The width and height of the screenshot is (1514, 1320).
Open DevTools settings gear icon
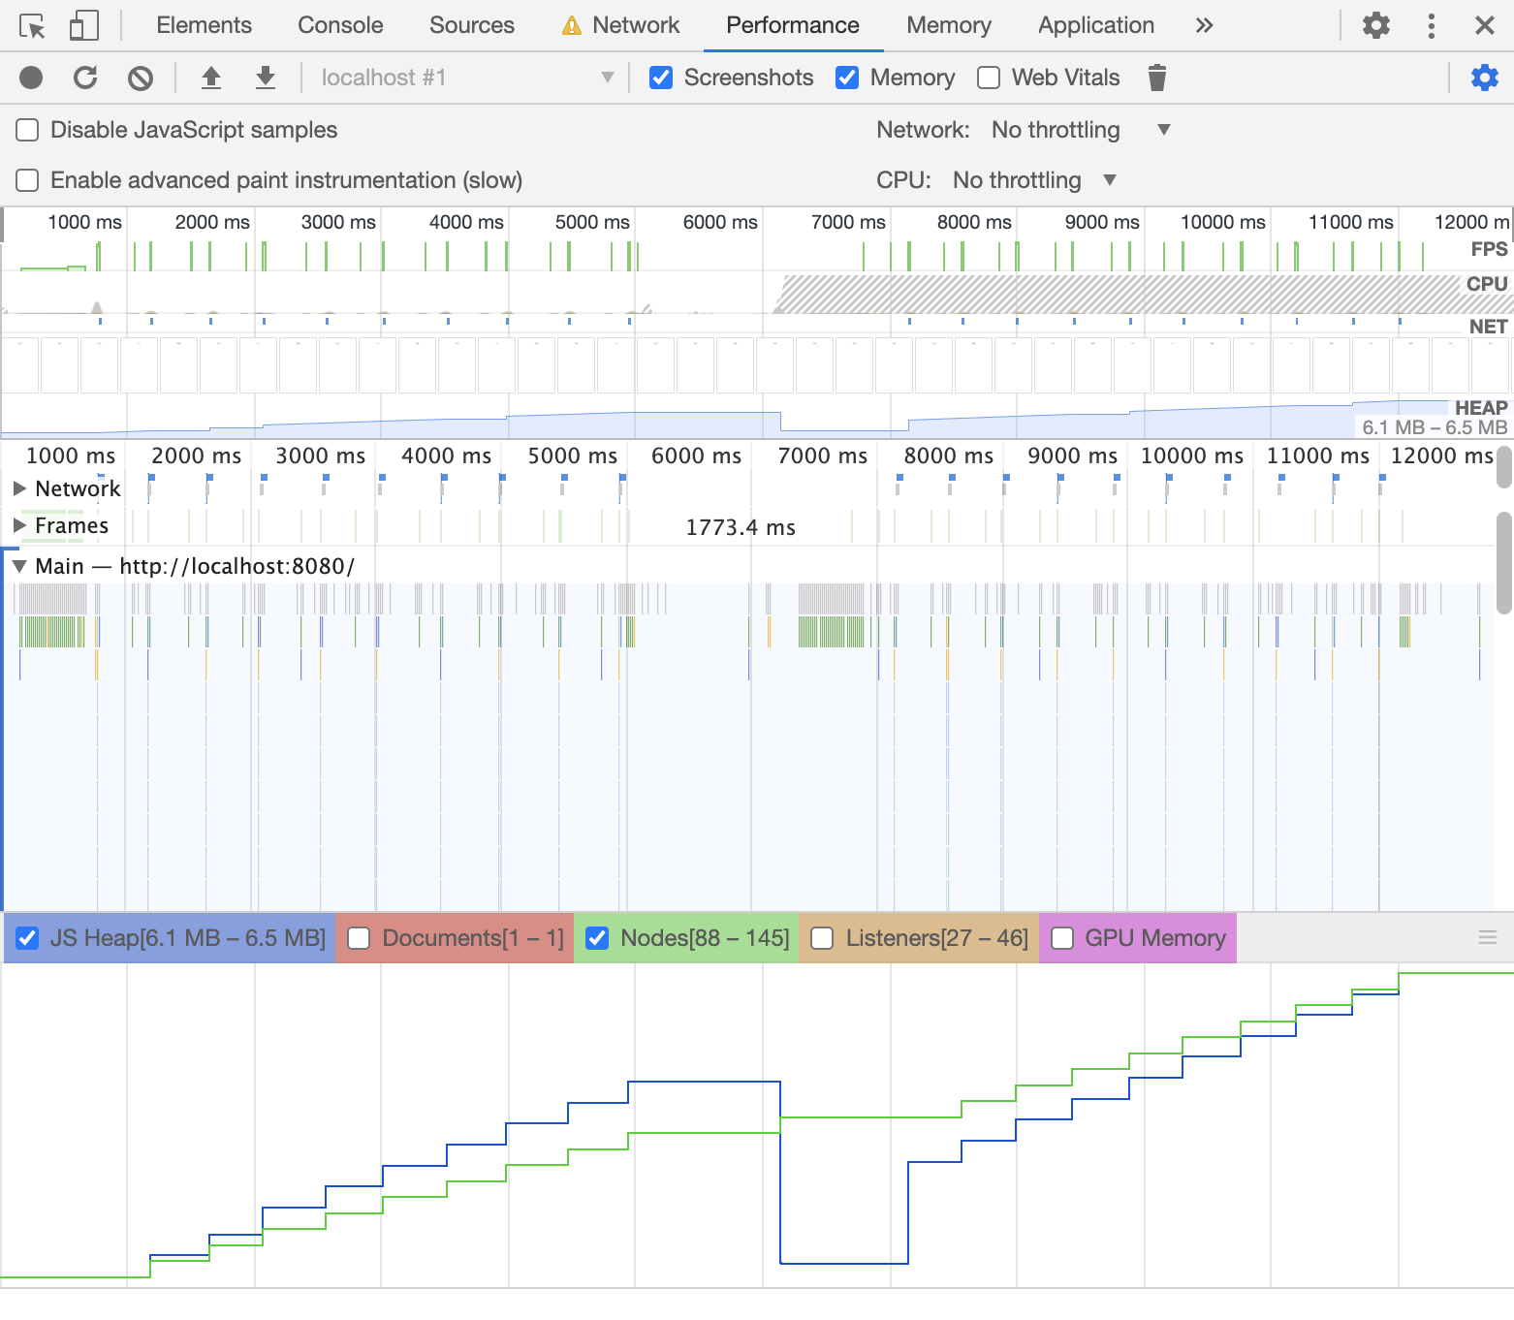point(1376,25)
